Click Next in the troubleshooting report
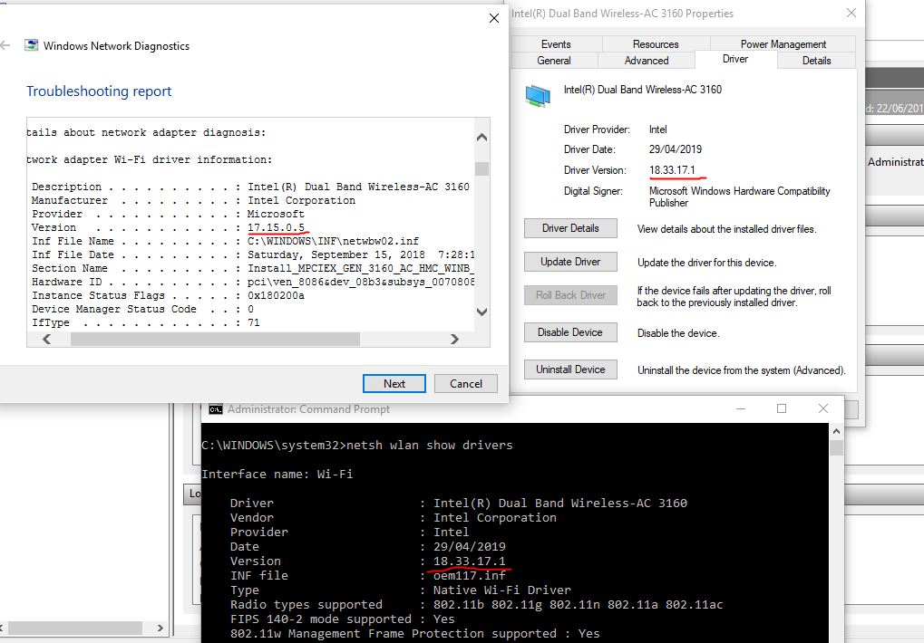Viewport: 924px width, 643px height. [x=394, y=384]
